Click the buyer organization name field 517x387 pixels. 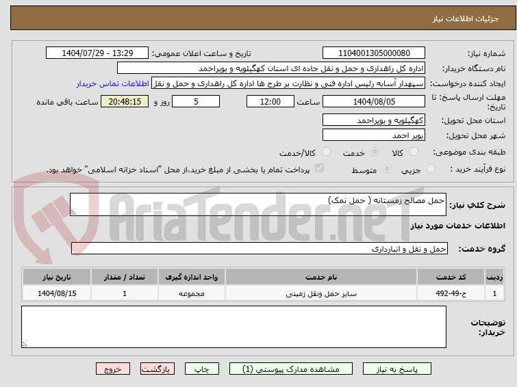[x=271, y=68]
